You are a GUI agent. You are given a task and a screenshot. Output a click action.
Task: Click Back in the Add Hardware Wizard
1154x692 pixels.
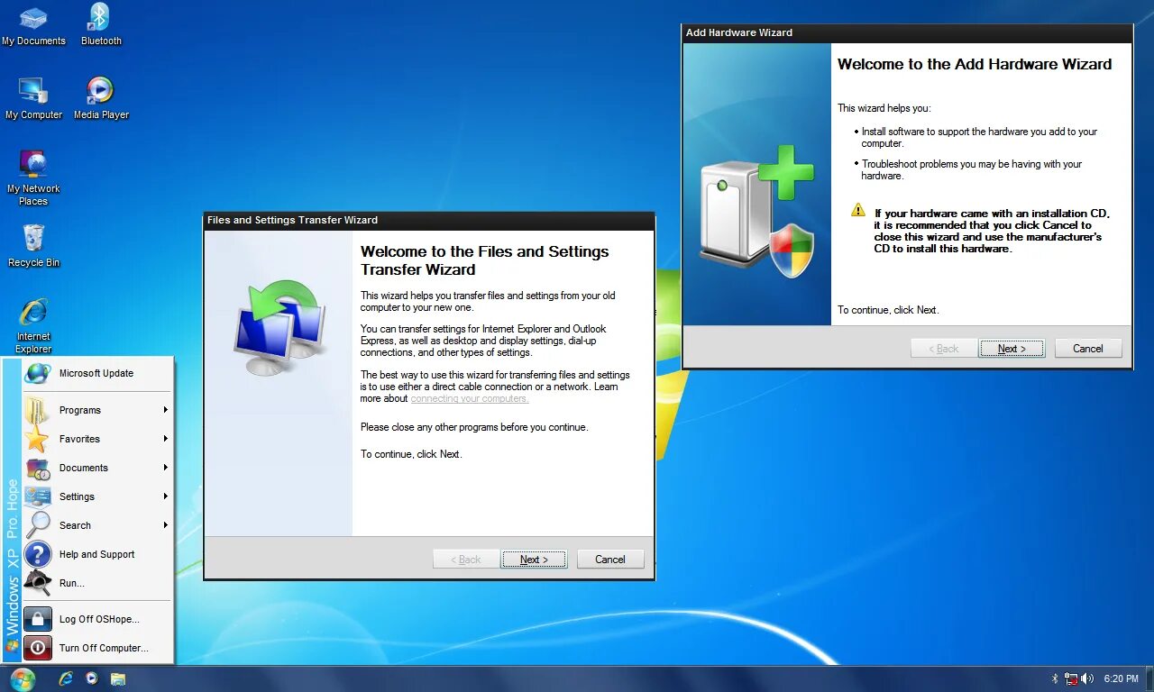(944, 349)
